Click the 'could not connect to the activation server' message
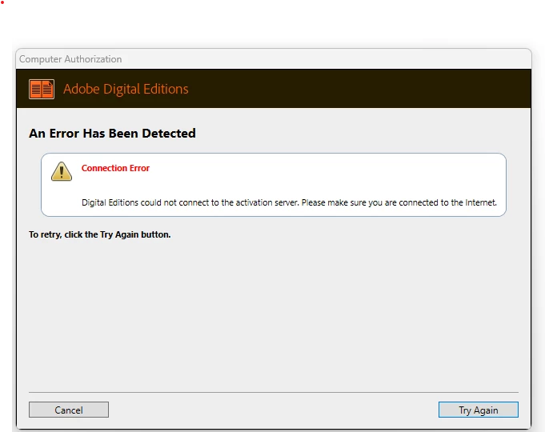Viewport: 545px width, 432px height. click(289, 202)
